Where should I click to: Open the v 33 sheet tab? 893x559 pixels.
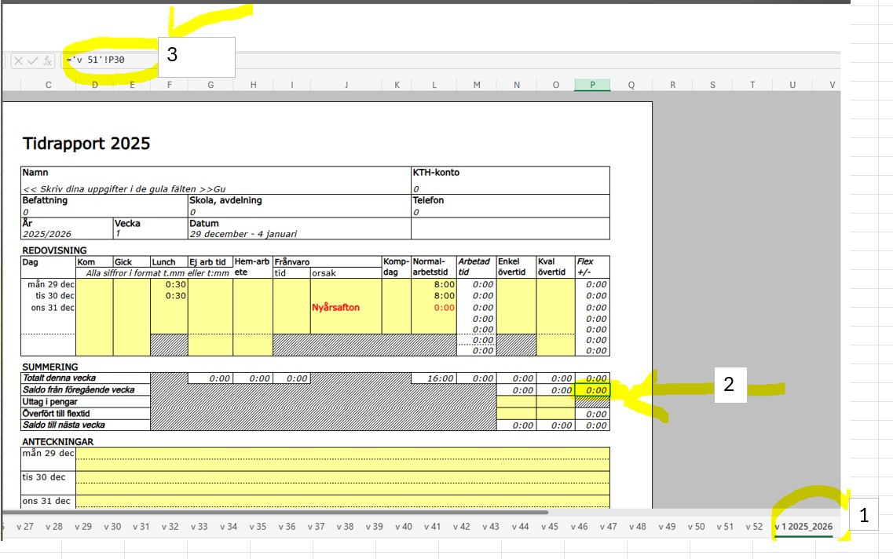199,527
